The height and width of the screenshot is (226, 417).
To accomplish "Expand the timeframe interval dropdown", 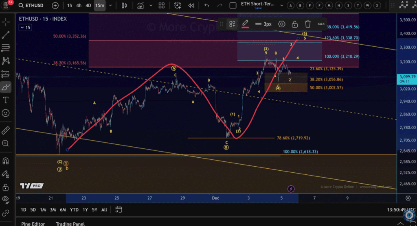I will point(110,5).
